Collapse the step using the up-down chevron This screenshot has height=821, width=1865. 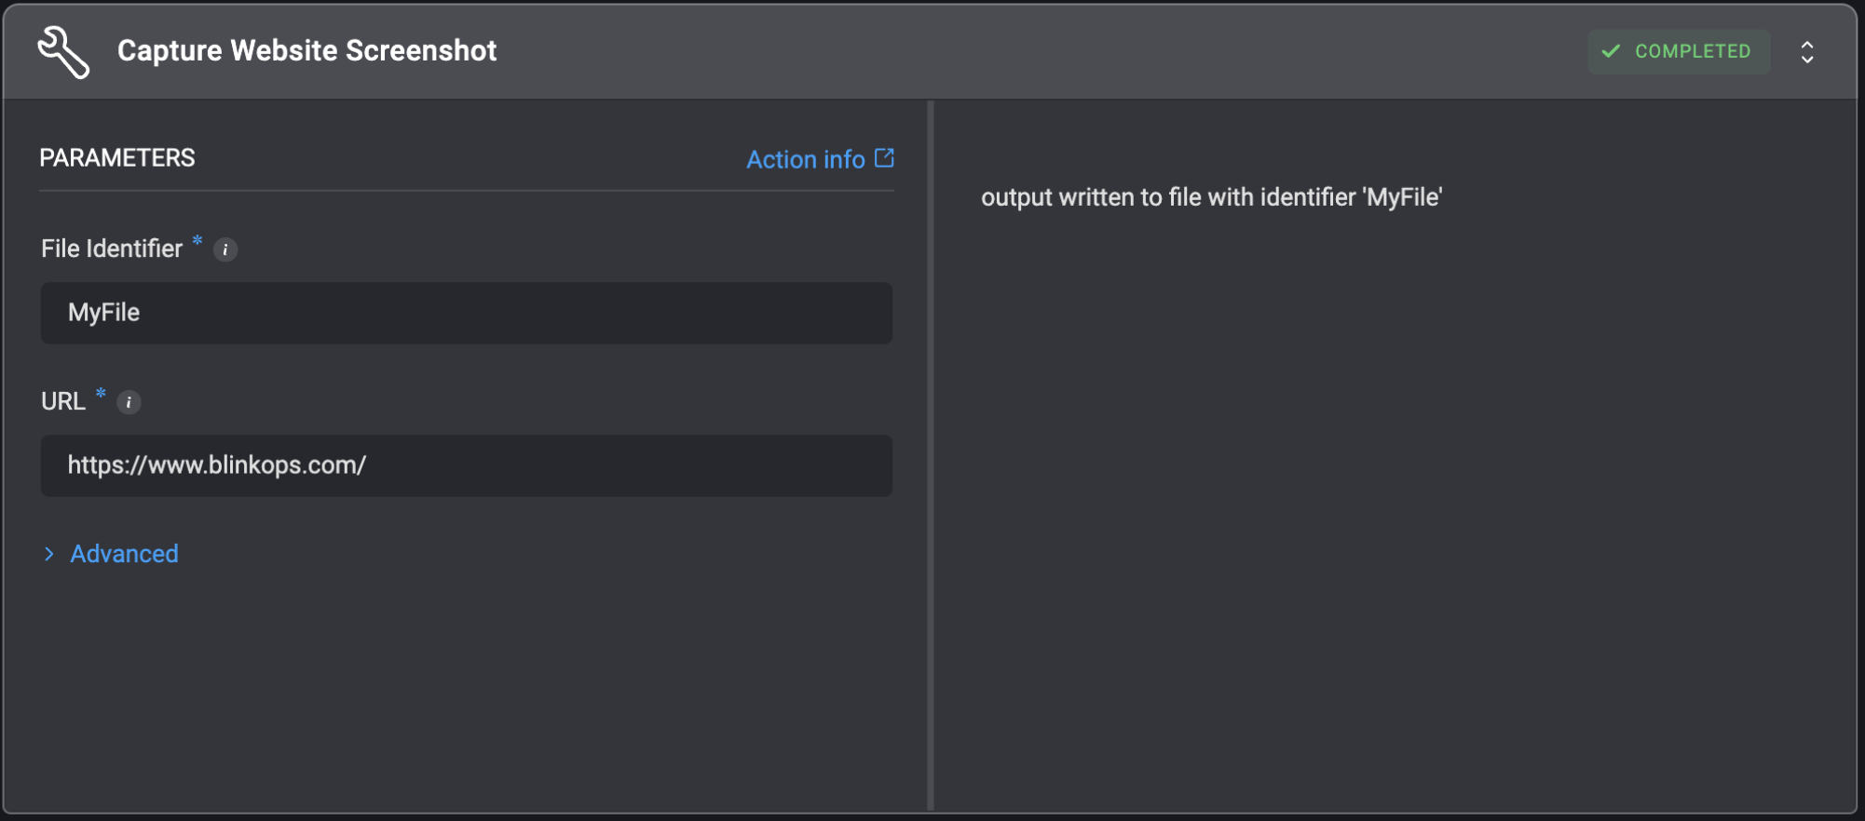1806,52
